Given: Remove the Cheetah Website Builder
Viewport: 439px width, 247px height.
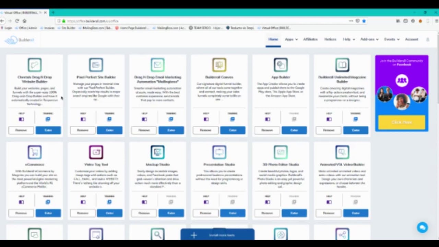Looking at the screenshot, I should click(x=21, y=130).
